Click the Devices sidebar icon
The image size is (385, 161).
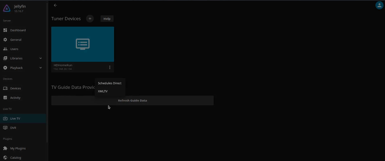(x=5, y=88)
